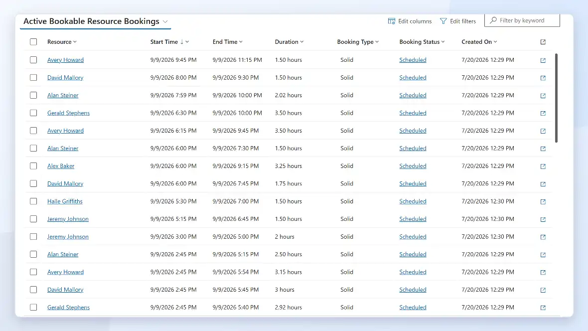The height and width of the screenshot is (331, 588).
Task: Open the Resource column header menu
Action: pos(62,42)
